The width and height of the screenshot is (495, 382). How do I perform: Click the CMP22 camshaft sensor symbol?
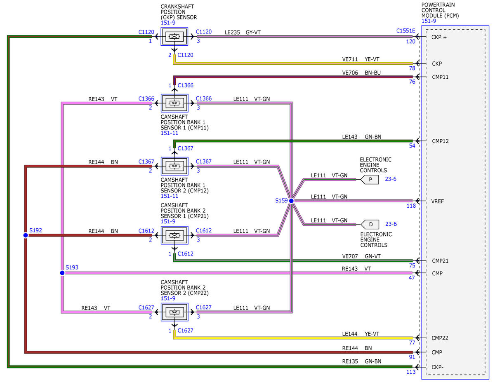click(174, 312)
